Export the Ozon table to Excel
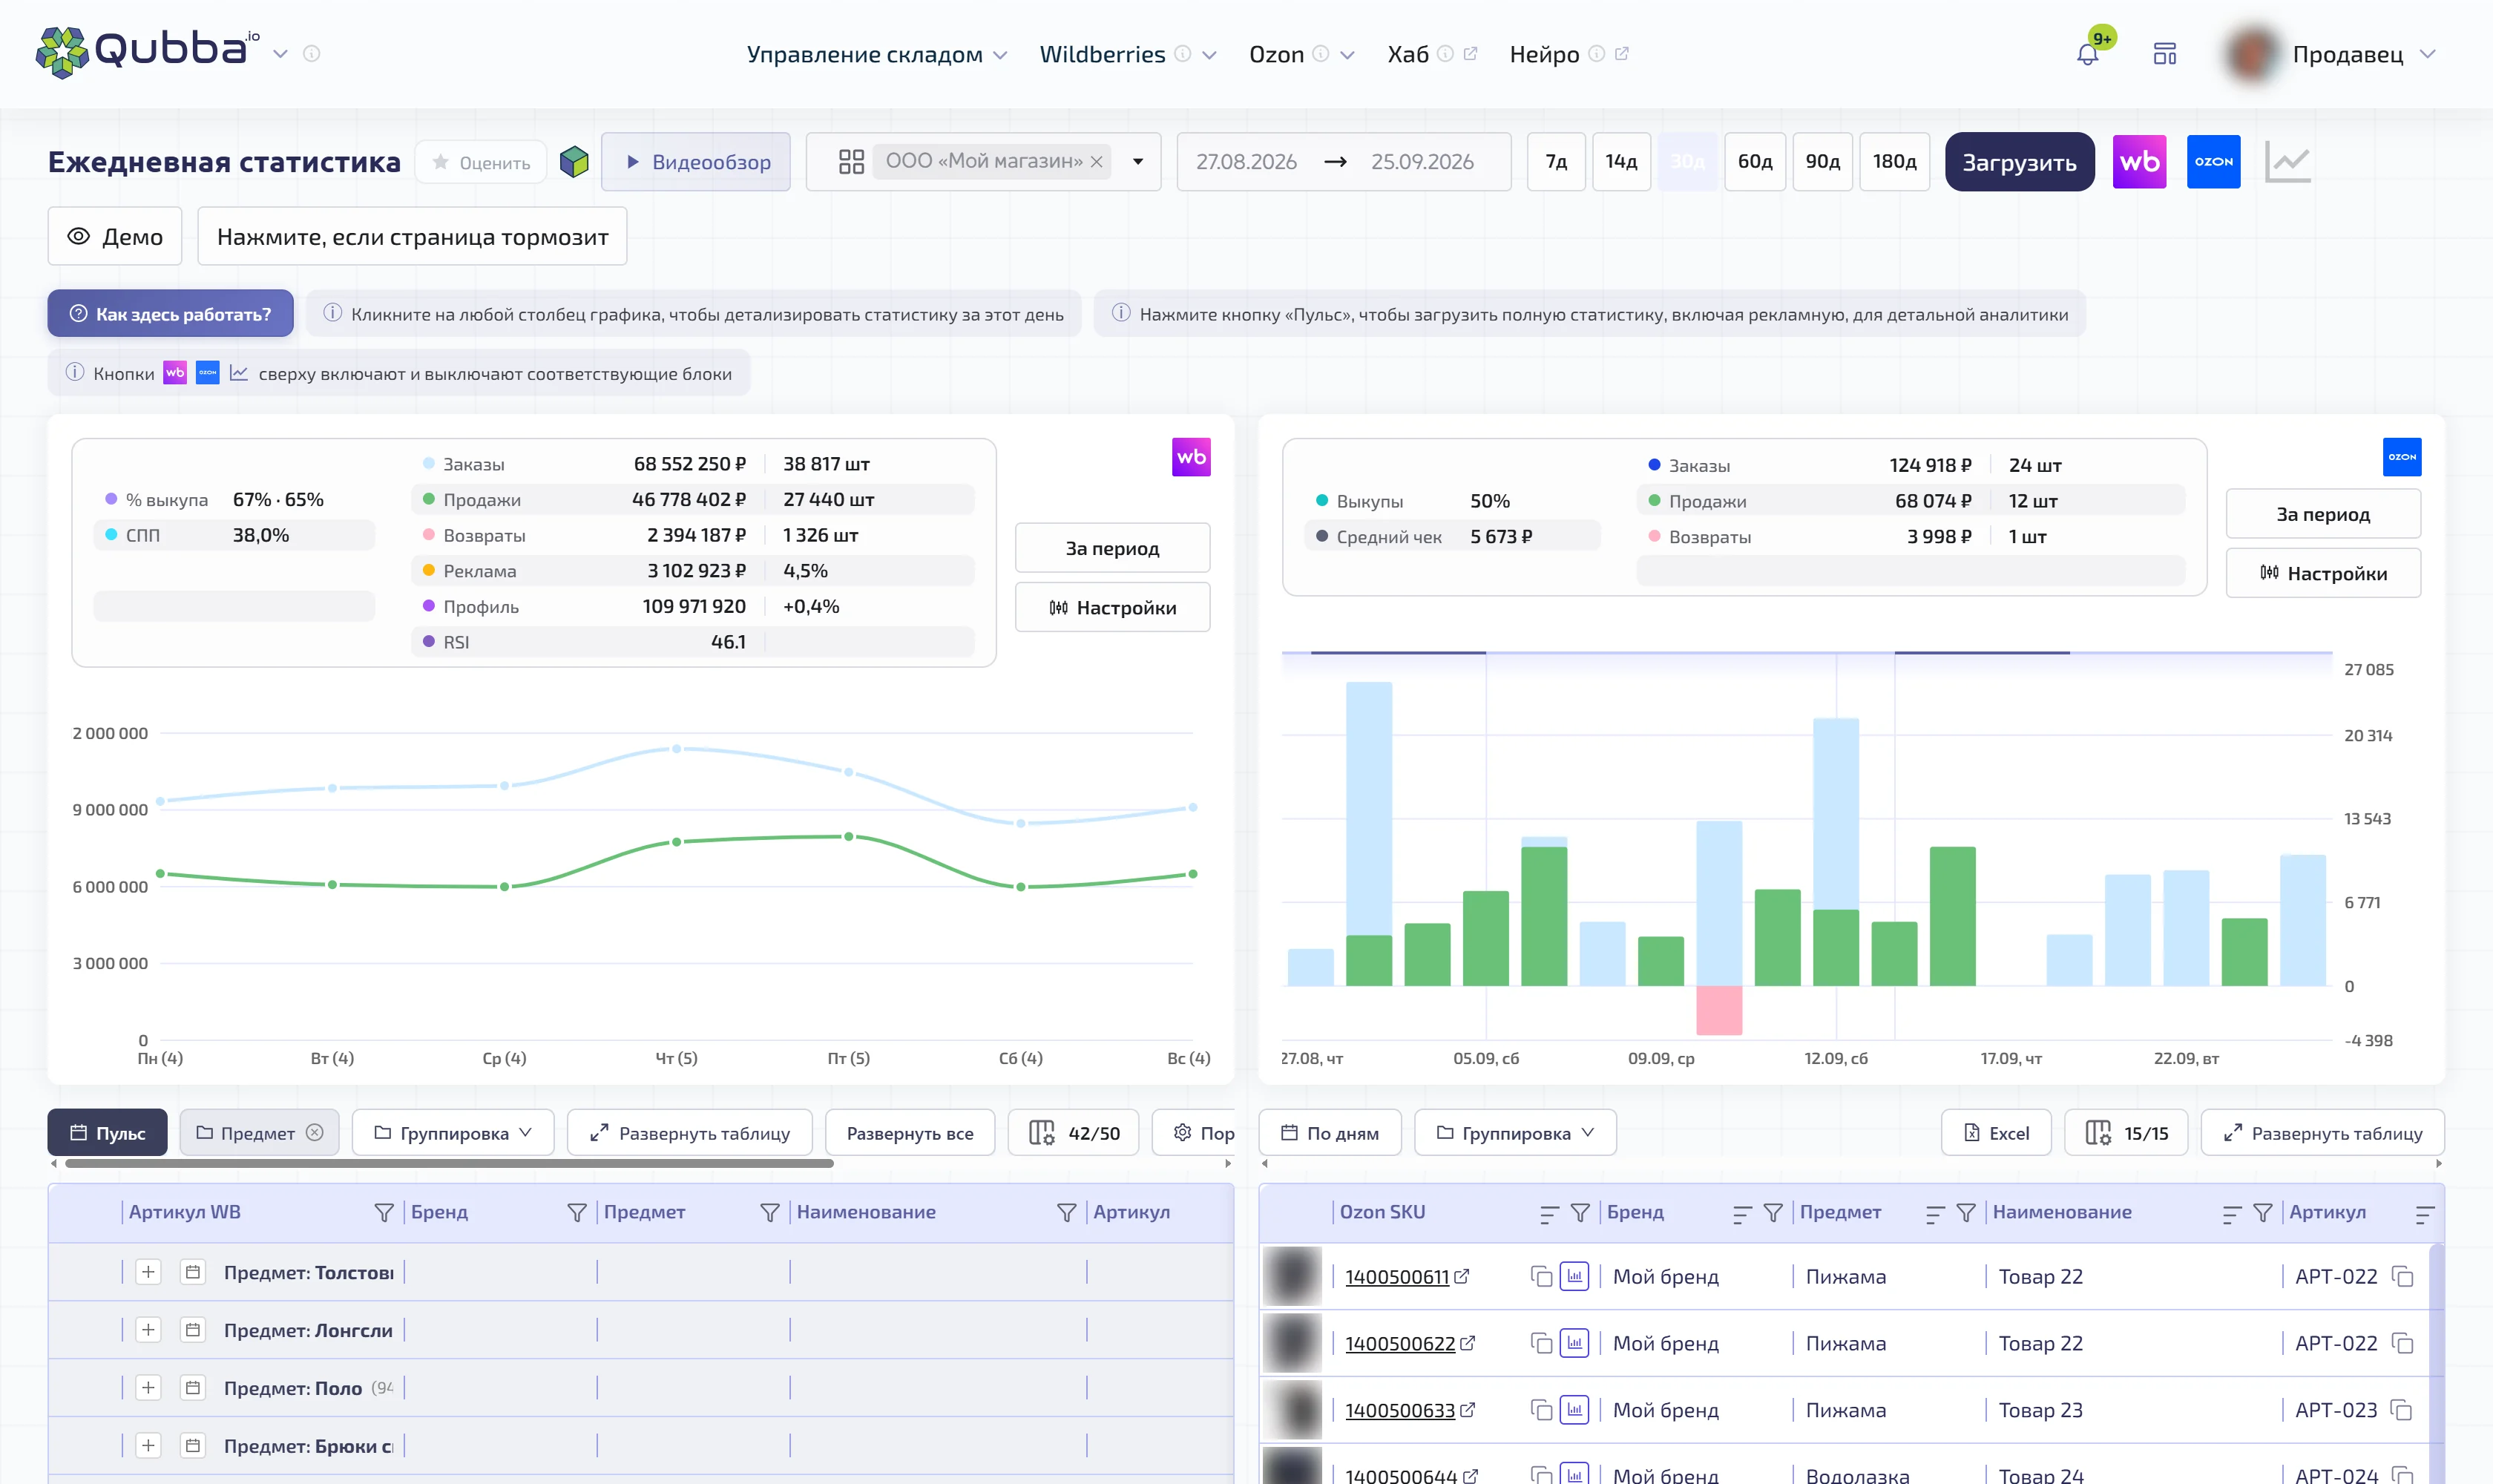 (x=1996, y=1133)
